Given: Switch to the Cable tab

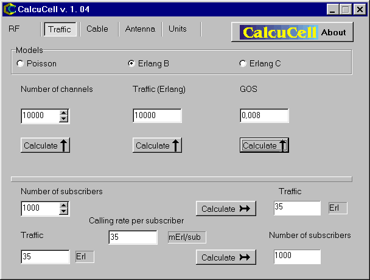Looking at the screenshot, I should point(97,29).
